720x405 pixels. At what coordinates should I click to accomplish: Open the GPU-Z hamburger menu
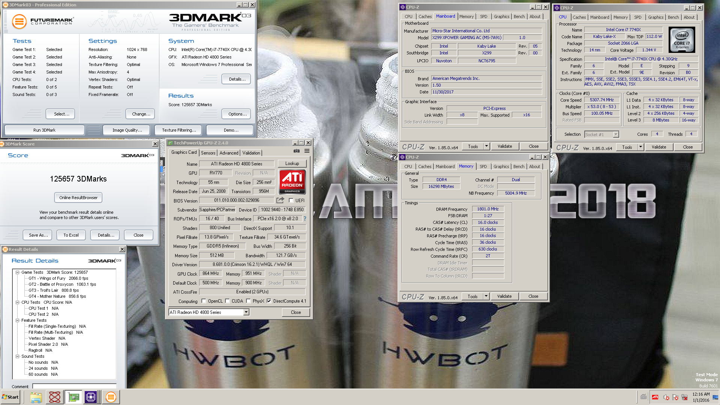click(307, 151)
